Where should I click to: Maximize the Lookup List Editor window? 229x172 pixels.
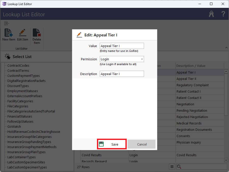[x=211, y=4]
